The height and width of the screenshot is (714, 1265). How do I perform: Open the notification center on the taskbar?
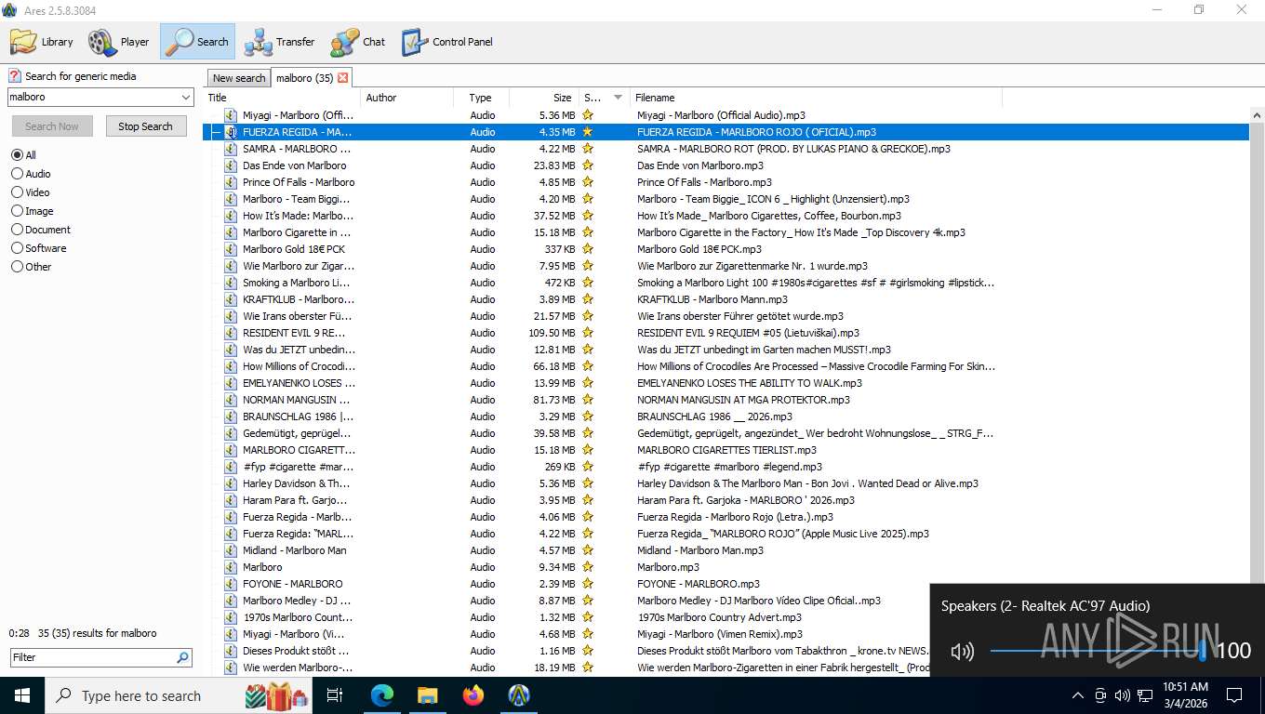point(1234,695)
